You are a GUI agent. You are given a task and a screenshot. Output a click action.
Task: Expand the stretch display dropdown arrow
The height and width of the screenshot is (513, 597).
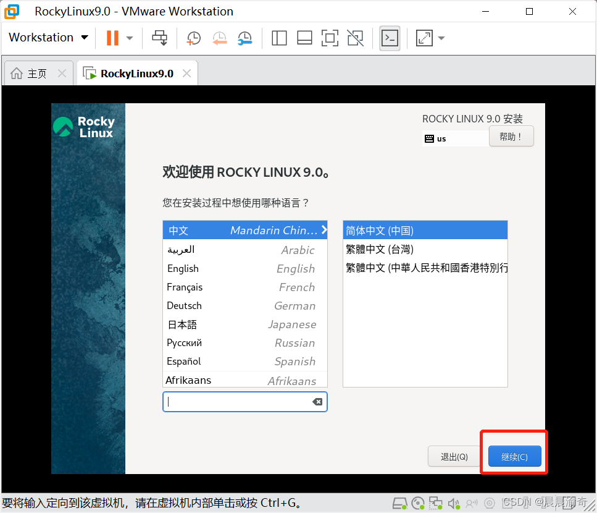[x=441, y=38]
